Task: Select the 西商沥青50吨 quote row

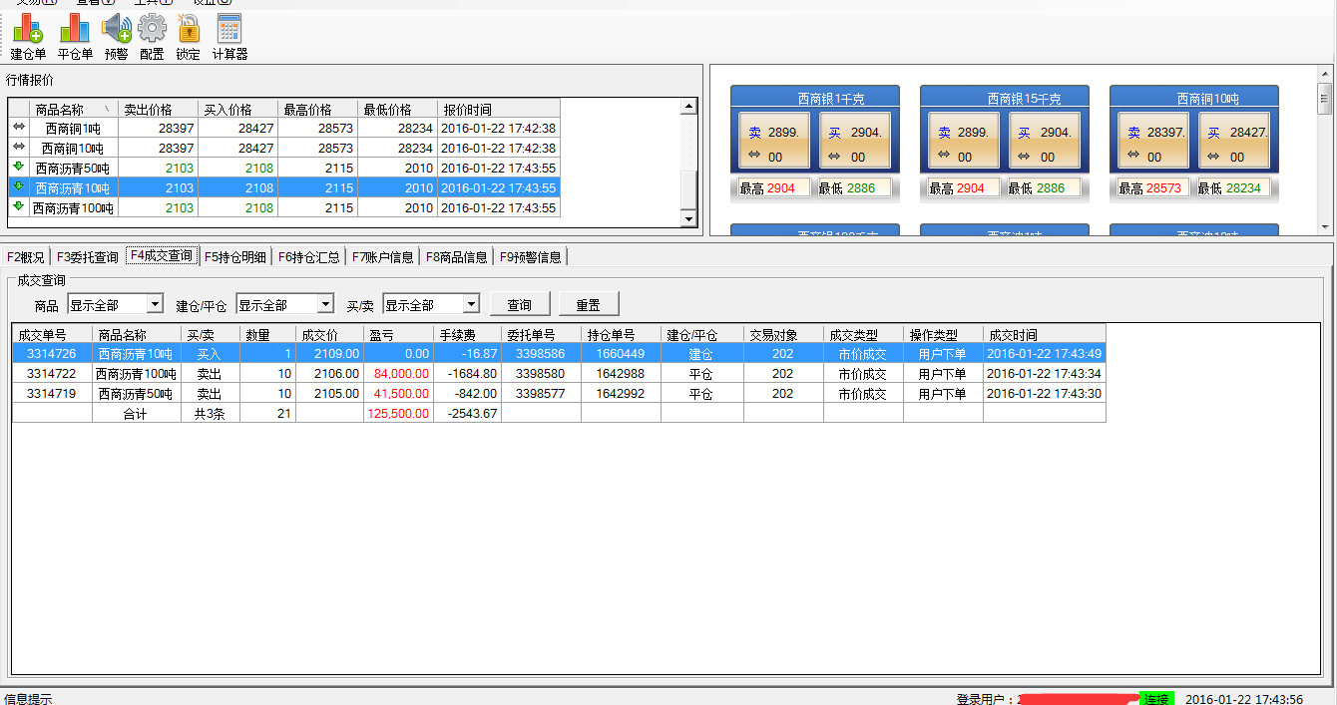Action: point(72,169)
